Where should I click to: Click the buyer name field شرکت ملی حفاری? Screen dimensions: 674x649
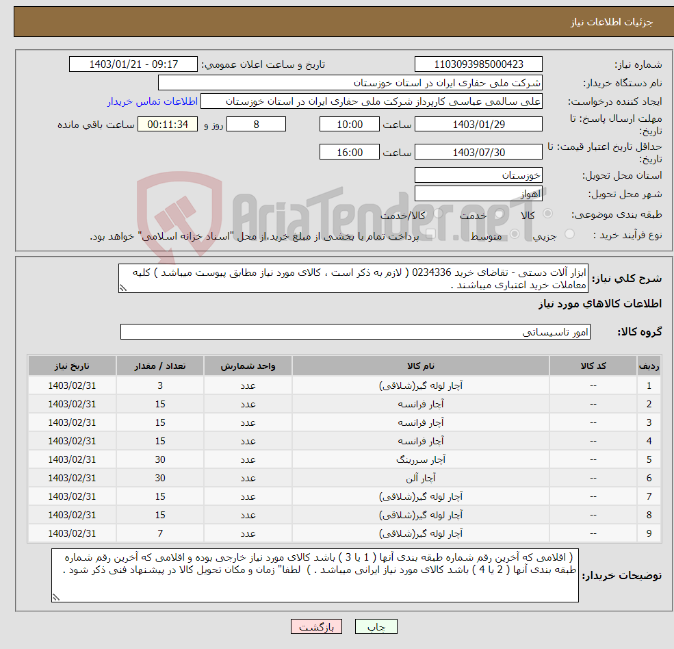[350, 83]
